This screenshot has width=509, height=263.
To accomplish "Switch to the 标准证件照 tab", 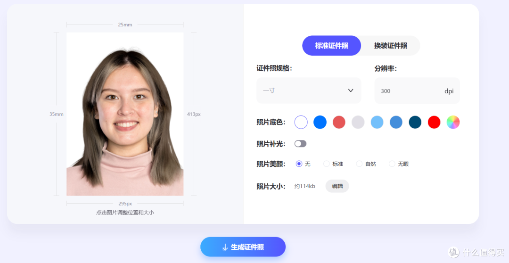I will click(x=331, y=46).
